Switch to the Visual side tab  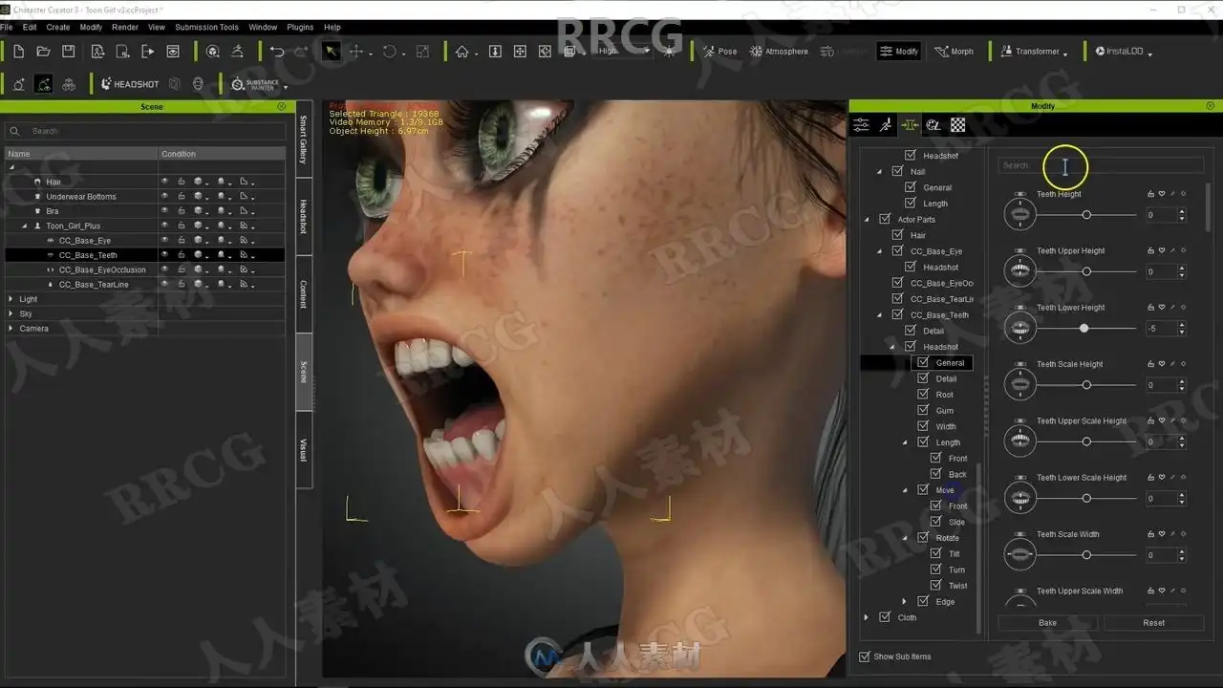304,450
